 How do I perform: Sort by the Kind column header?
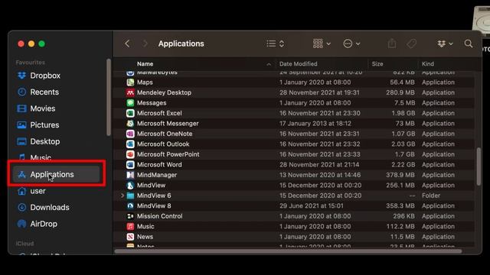(x=428, y=64)
